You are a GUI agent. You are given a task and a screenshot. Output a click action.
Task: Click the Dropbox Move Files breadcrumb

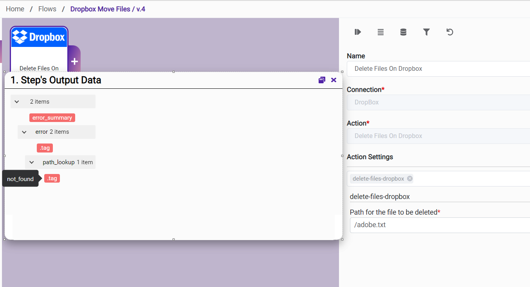108,9
